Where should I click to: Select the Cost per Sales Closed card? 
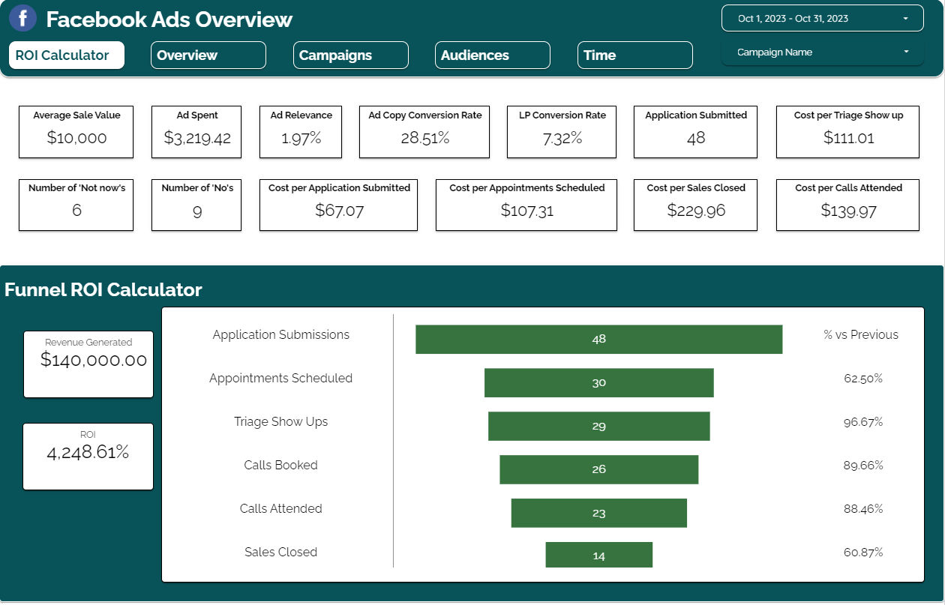click(696, 205)
